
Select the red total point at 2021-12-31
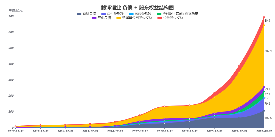[x=239, y=66]
